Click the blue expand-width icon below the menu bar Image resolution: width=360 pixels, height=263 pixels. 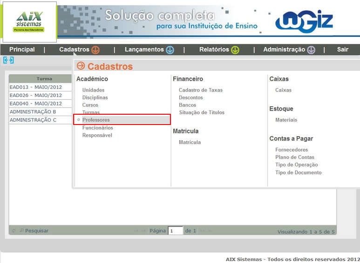[x=8, y=60]
